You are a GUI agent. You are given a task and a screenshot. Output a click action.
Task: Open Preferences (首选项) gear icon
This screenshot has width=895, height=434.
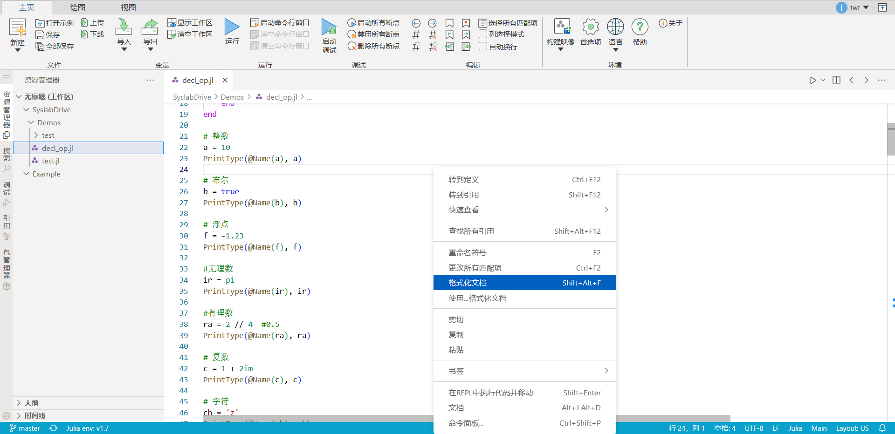coord(591,27)
